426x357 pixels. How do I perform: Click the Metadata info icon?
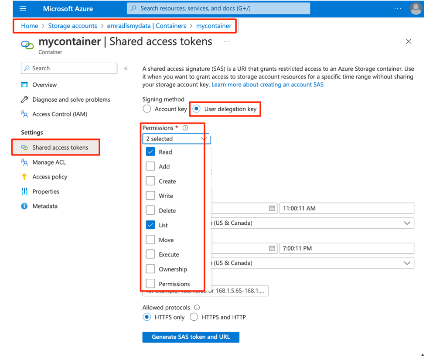tap(24, 206)
